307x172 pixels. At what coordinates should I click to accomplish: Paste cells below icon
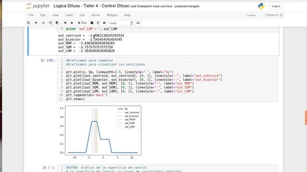click(58, 23)
